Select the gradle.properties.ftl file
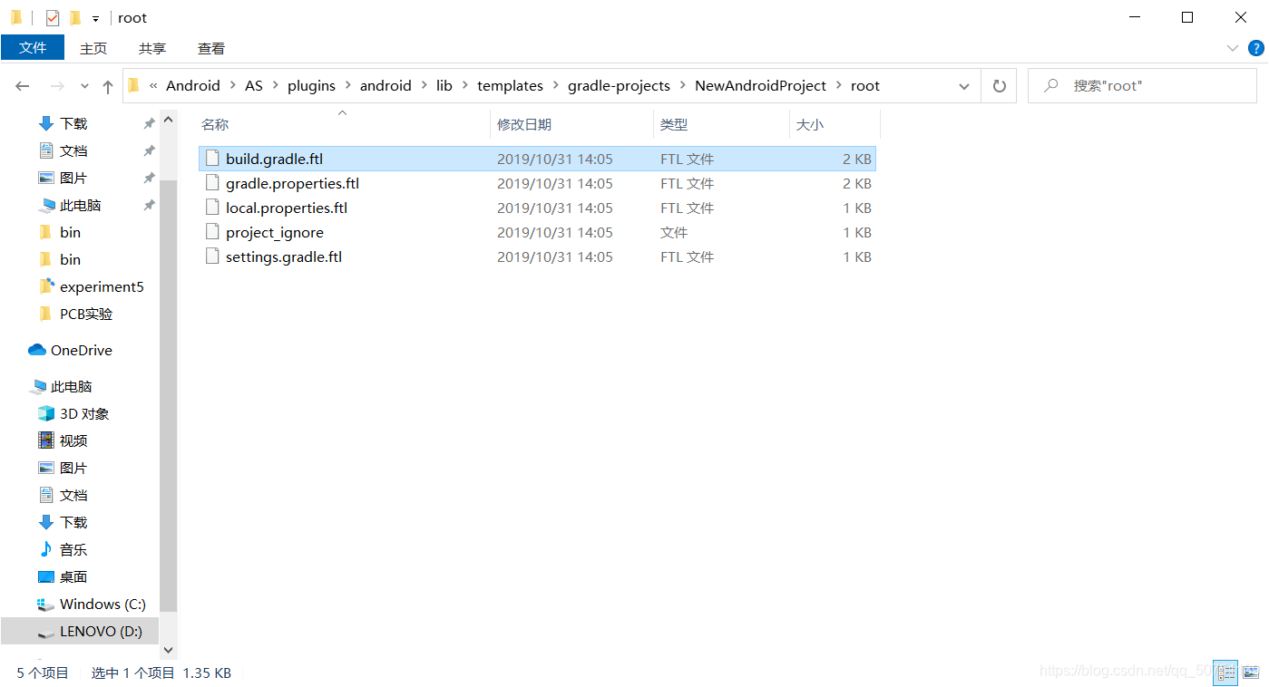Viewport: 1269px width, 687px height. (x=537, y=183)
